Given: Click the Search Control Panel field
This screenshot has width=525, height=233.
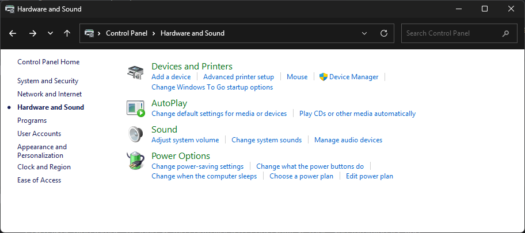Looking at the screenshot, I should [452, 33].
